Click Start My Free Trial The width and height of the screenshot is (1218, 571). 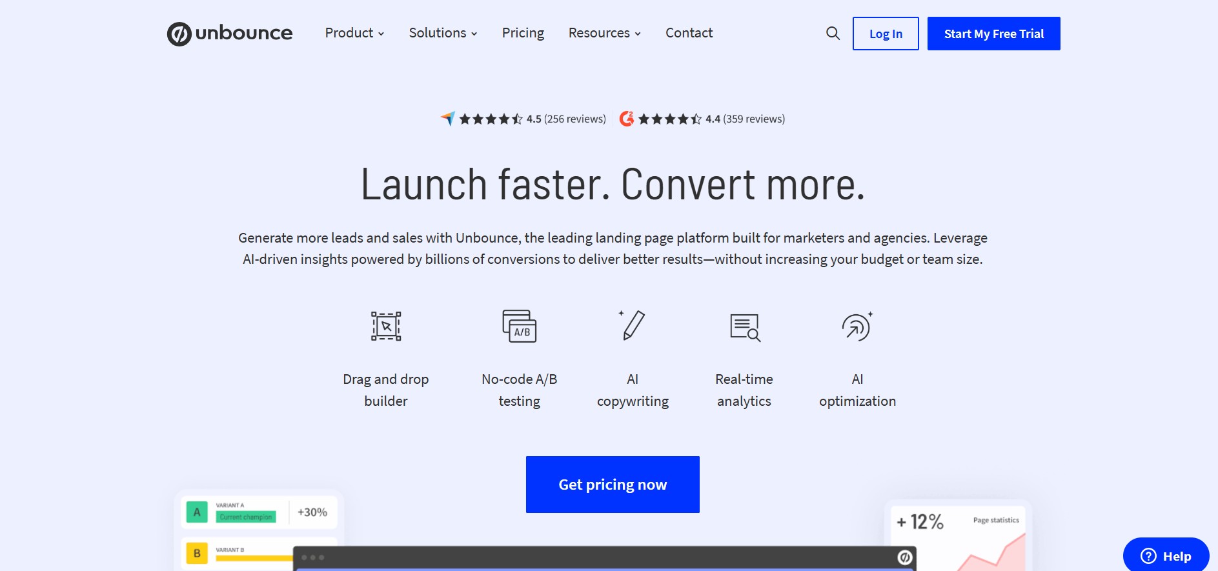pyautogui.click(x=993, y=34)
